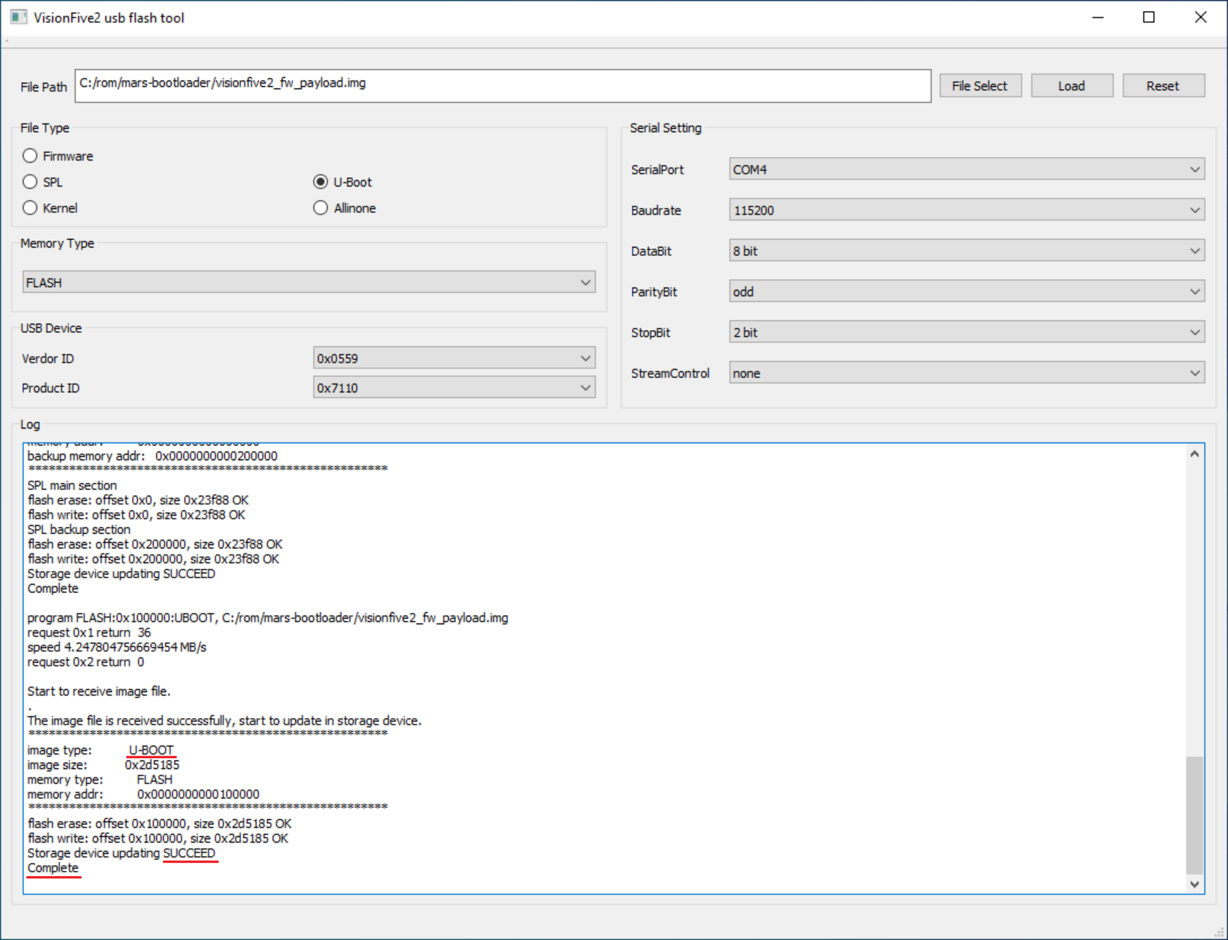Click 'flash write: offset 0x200000' log line
This screenshot has width=1228, height=940.
coord(153,559)
